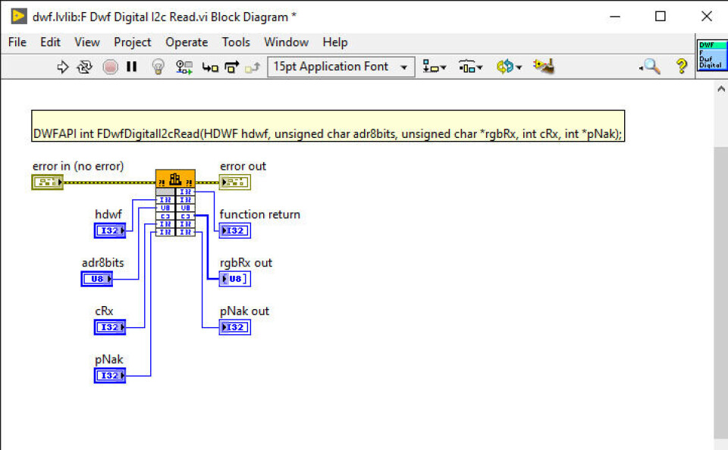Click the Step Over button
The height and width of the screenshot is (450, 728).
[232, 67]
